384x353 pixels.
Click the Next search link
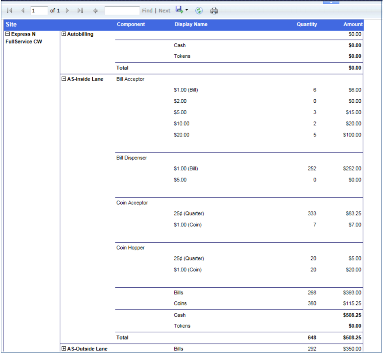coord(164,11)
